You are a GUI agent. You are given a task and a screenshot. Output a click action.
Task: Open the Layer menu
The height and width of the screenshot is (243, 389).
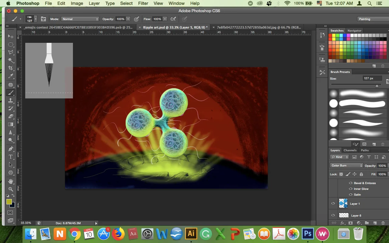[x=94, y=3]
